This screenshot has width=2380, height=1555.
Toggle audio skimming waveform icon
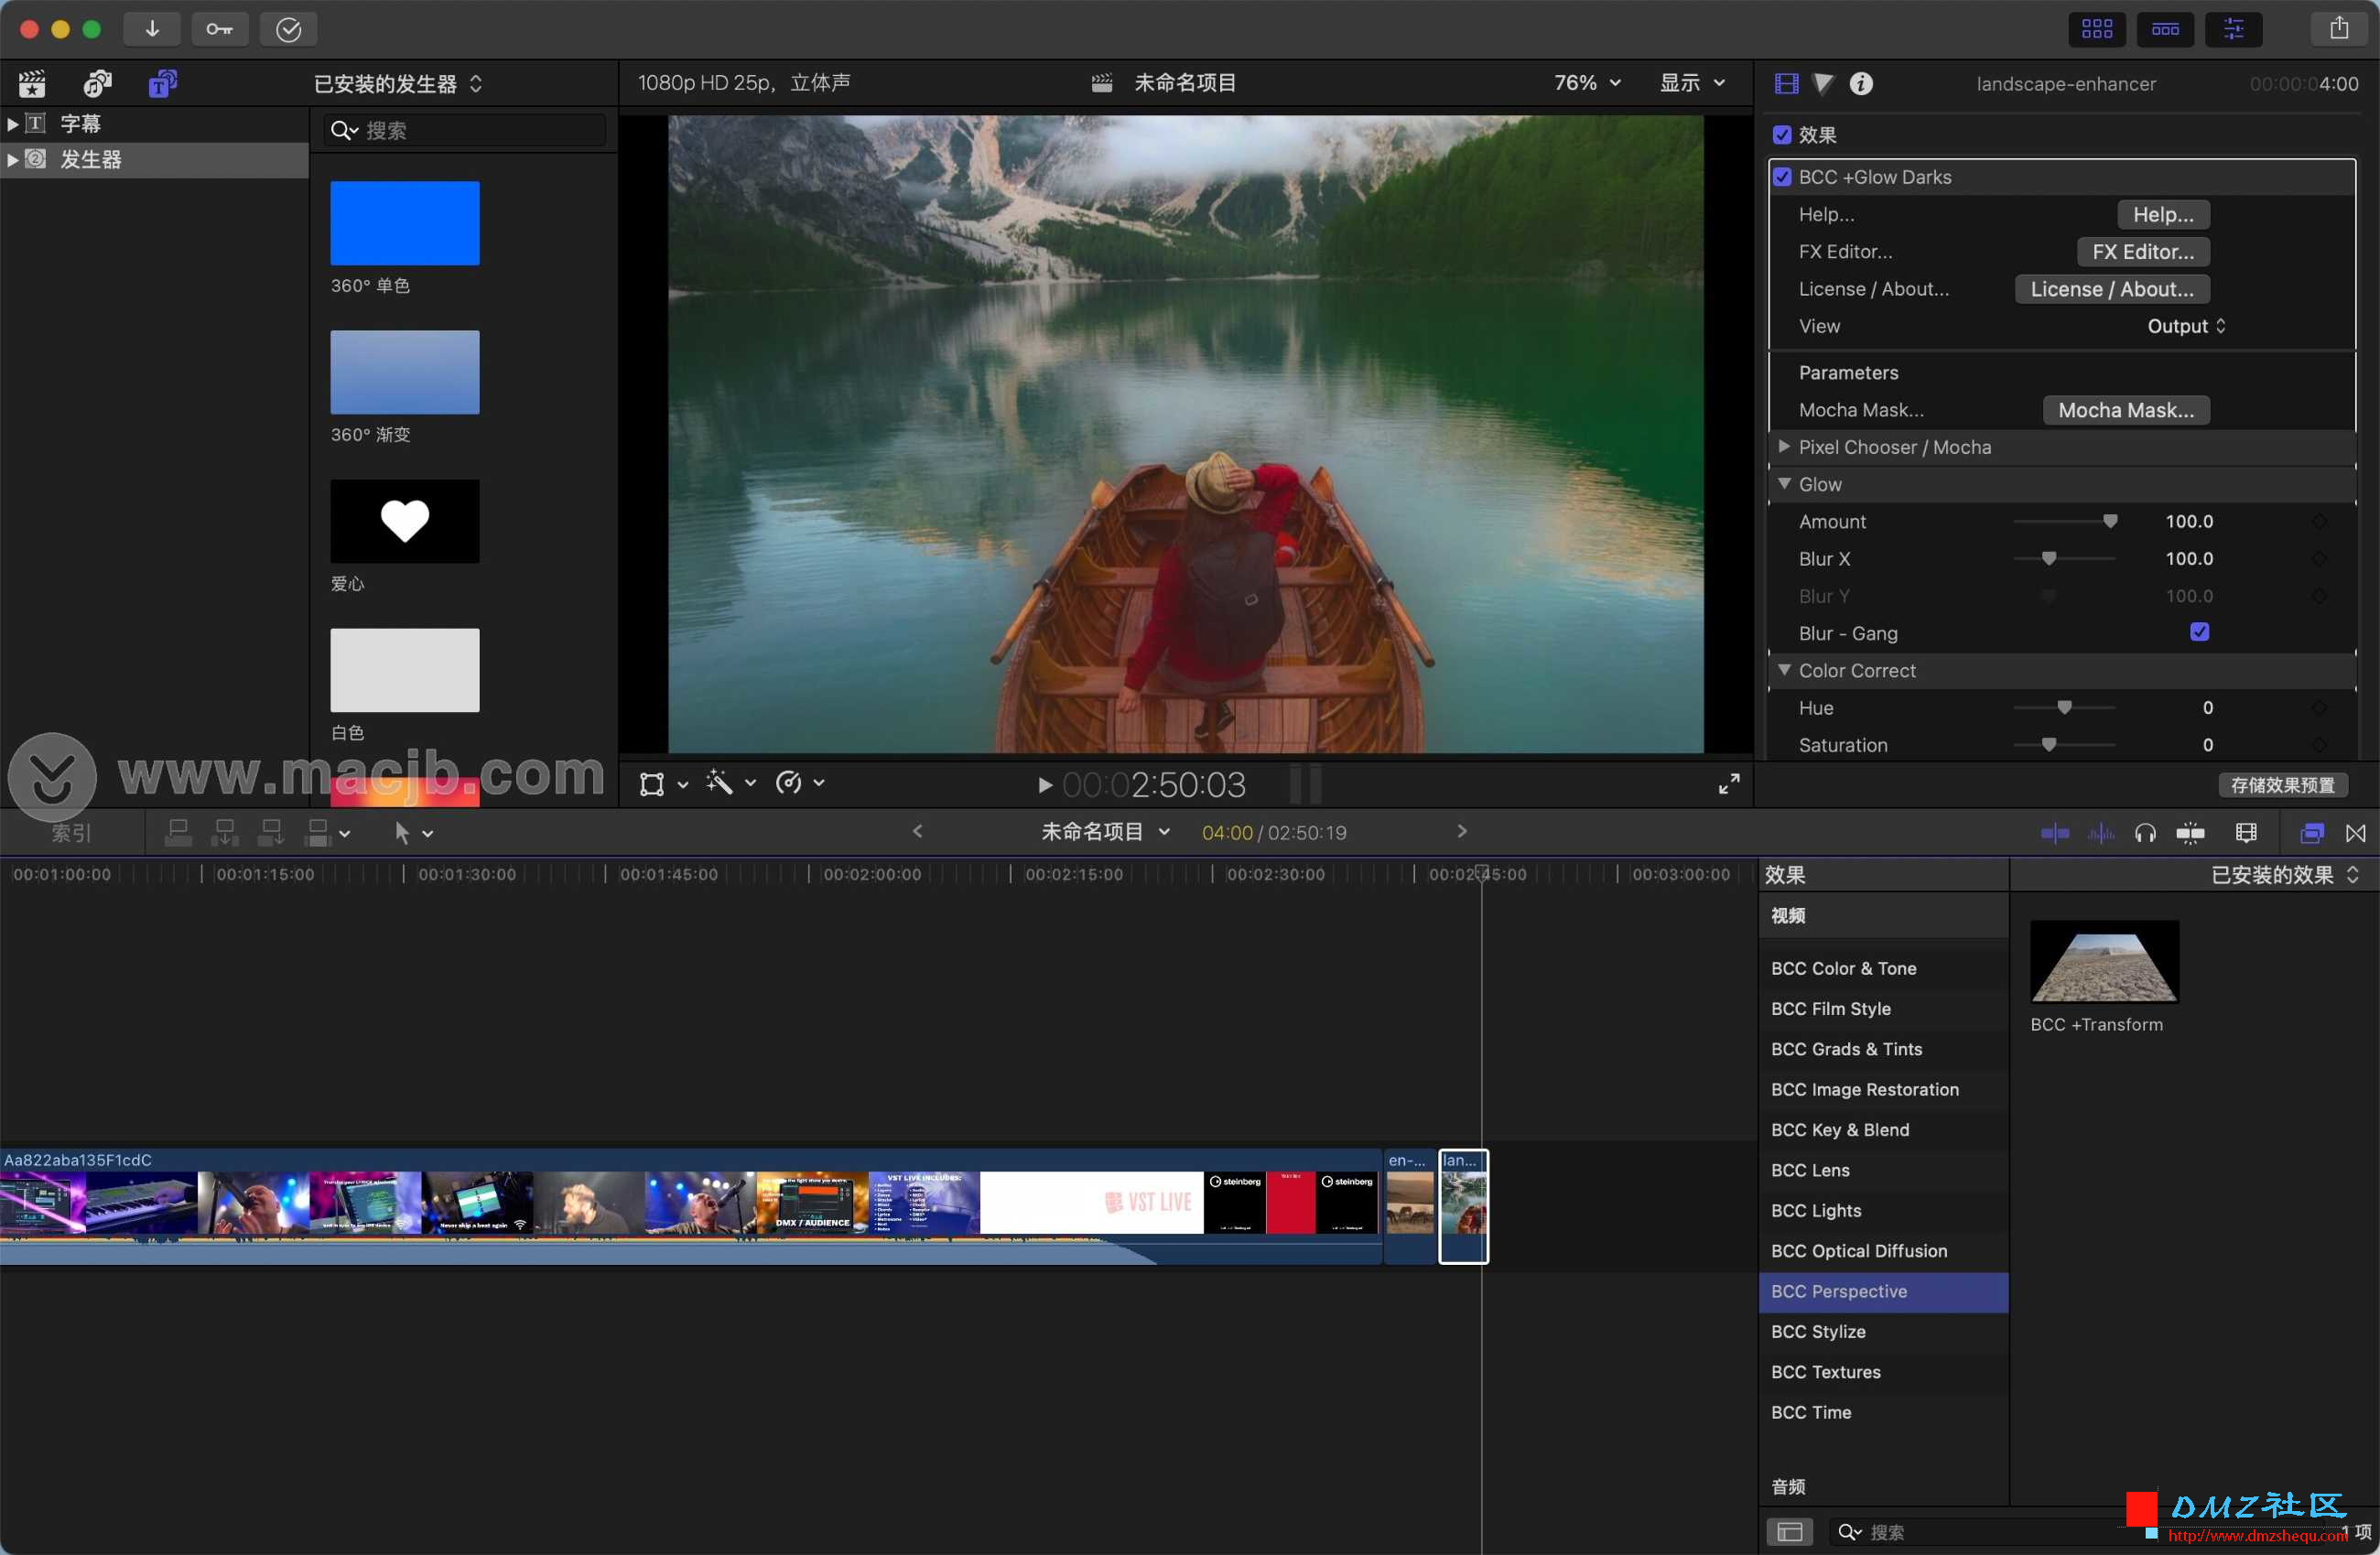[2101, 833]
